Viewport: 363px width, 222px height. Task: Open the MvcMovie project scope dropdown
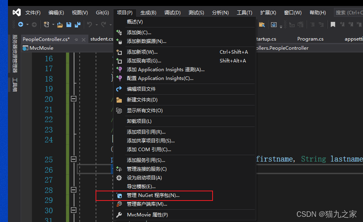click(x=67, y=48)
